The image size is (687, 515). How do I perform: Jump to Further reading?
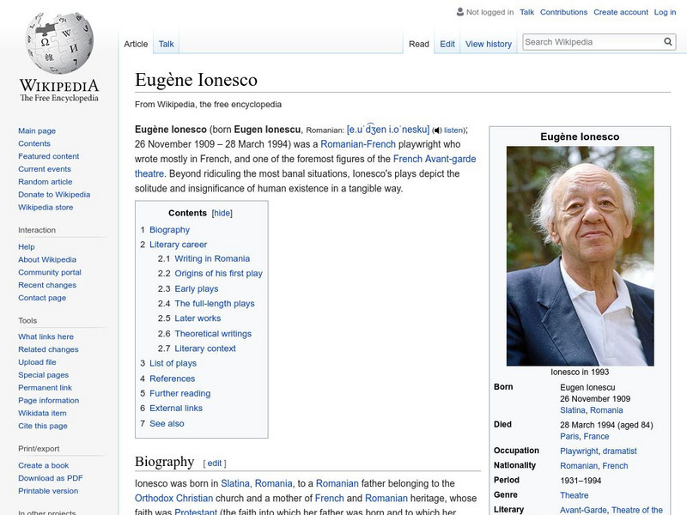(179, 393)
